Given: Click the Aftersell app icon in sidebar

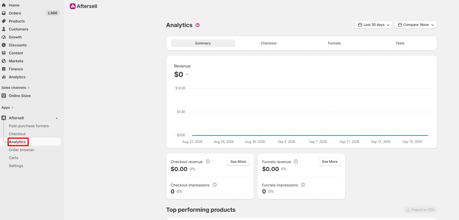Looking at the screenshot, I should click(4, 118).
